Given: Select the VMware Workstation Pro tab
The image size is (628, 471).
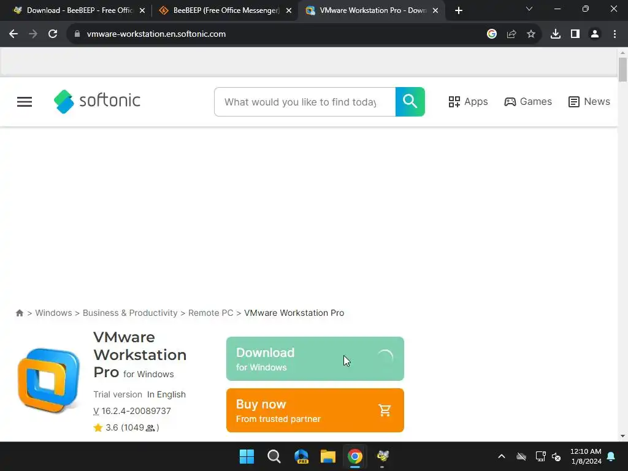Looking at the screenshot, I should [x=372, y=10].
